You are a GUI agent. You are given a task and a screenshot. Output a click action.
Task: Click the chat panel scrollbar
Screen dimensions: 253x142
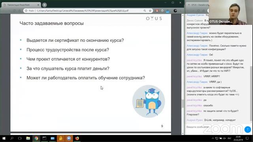click(x=251, y=93)
